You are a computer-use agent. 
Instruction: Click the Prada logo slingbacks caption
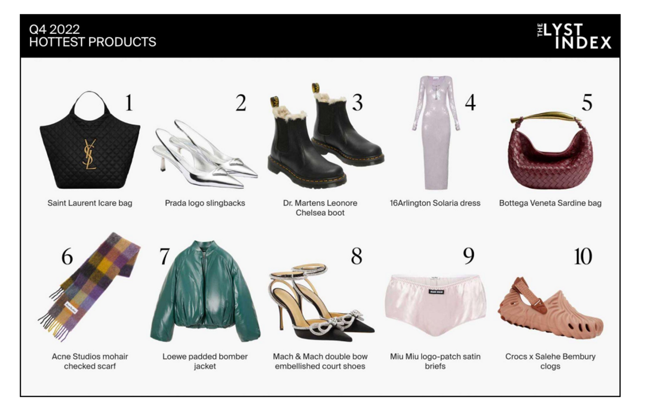pyautogui.click(x=205, y=203)
